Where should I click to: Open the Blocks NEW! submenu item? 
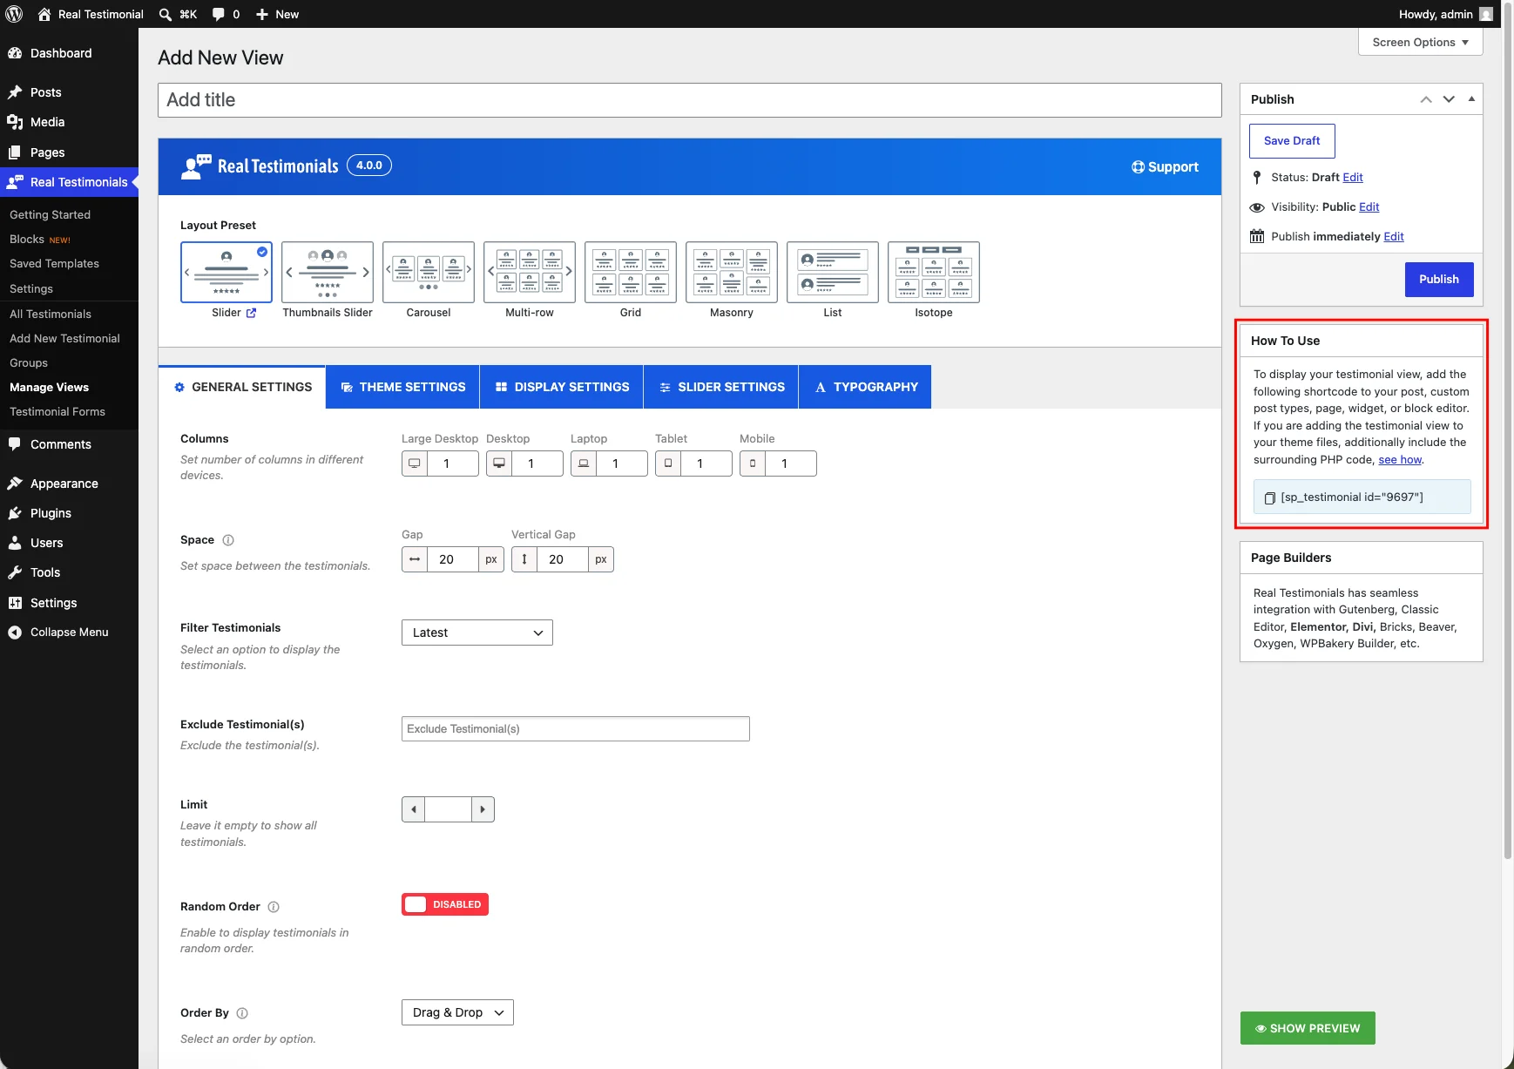pos(40,240)
